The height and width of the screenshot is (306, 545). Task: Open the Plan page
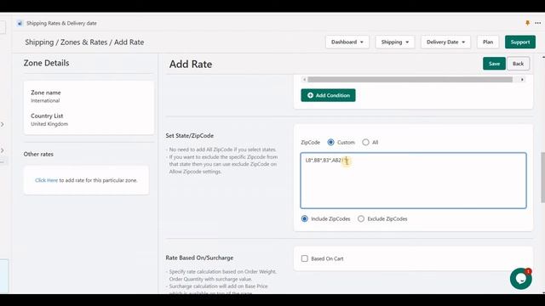[488, 42]
